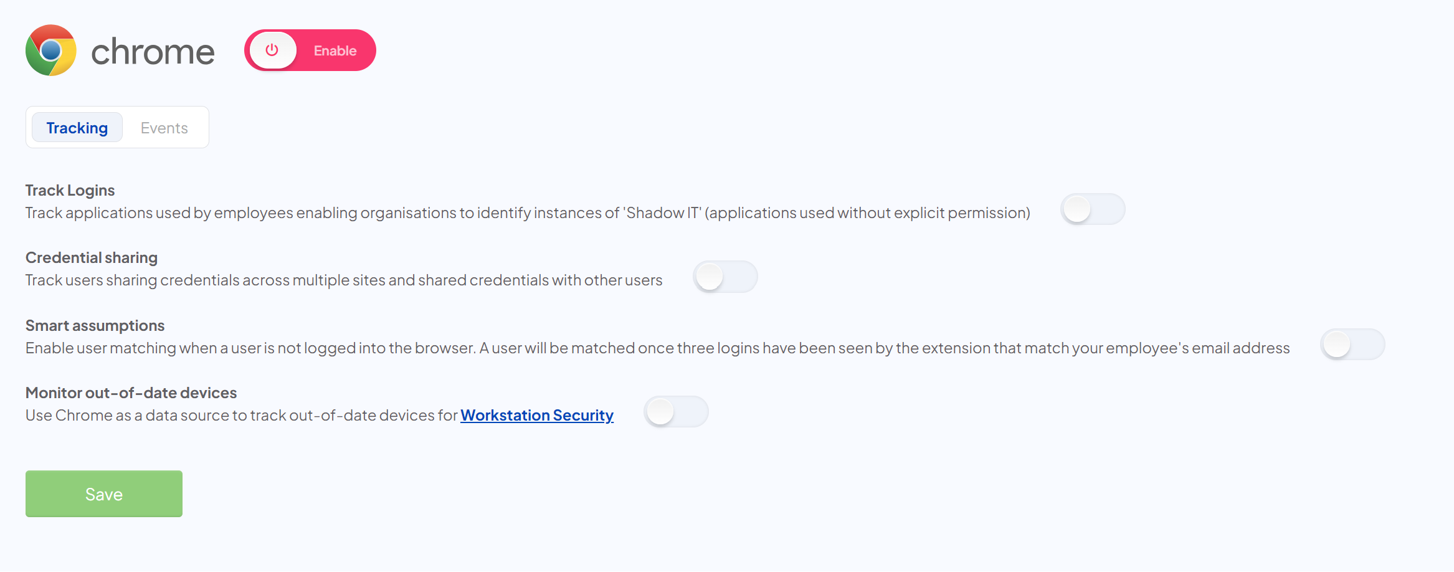Screen dimensions: 1454x572
Task: Click the power icon inside the Enable switch
Action: [272, 50]
